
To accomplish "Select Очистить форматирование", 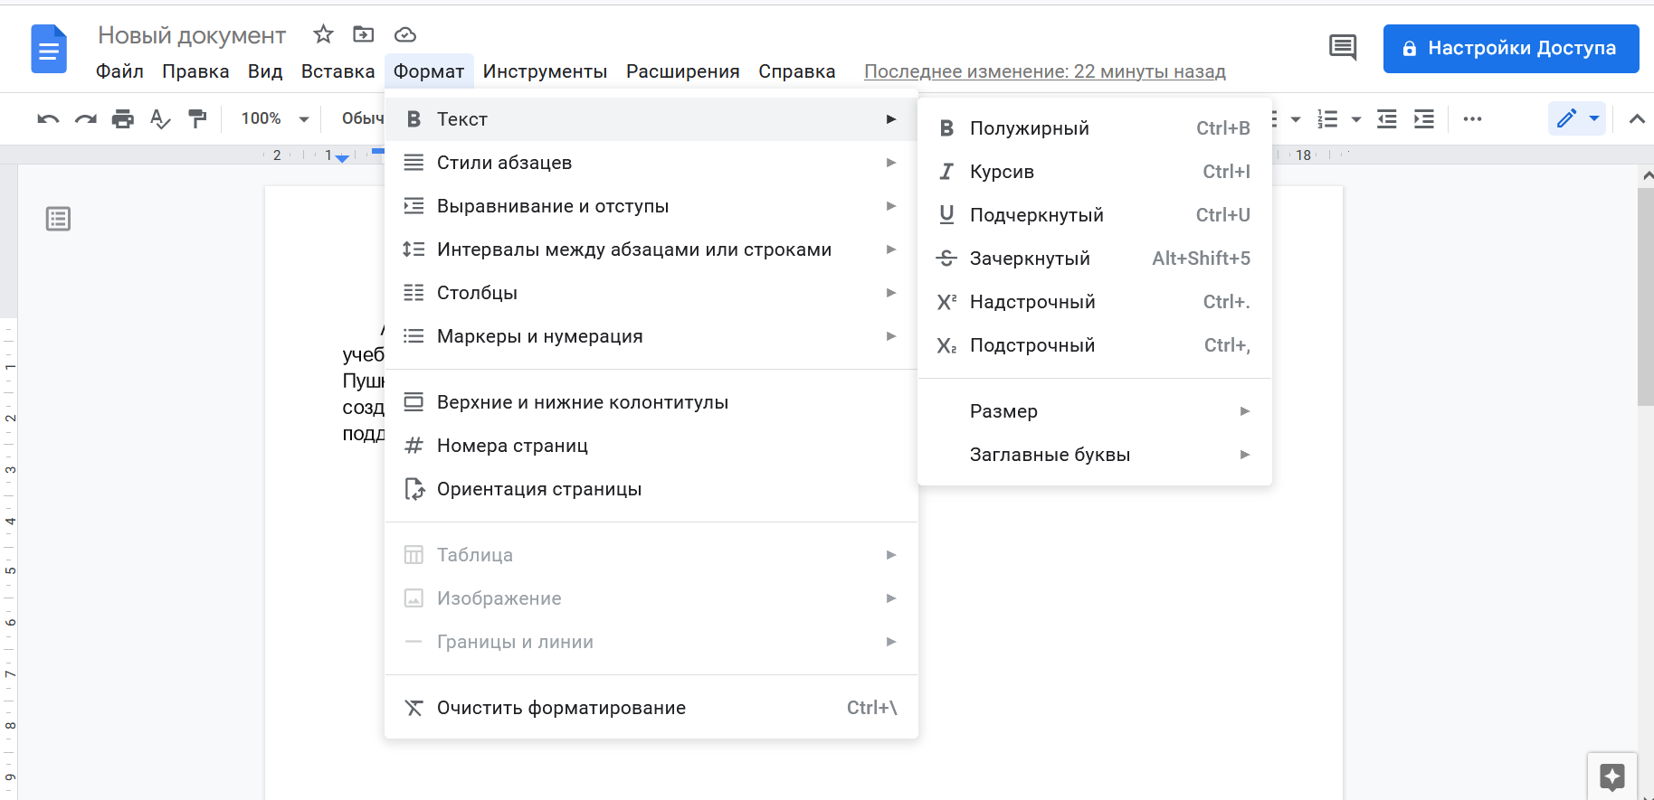I will click(651, 708).
